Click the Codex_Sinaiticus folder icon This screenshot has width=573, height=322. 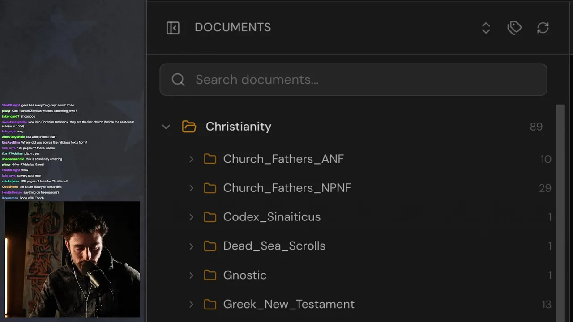coord(210,217)
